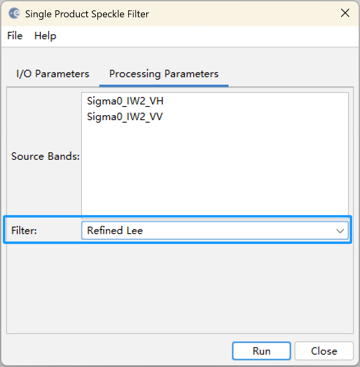Select the Sigma0_IW2_VV source band

click(125, 116)
